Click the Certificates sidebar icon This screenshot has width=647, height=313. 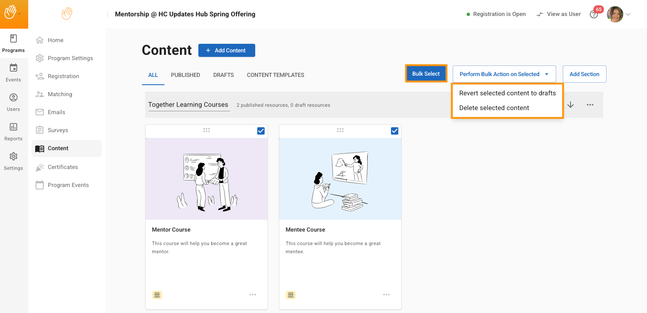[40, 167]
